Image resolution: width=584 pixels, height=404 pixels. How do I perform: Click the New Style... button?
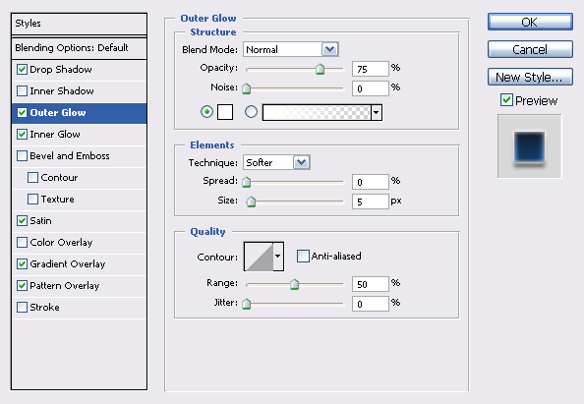coord(530,77)
